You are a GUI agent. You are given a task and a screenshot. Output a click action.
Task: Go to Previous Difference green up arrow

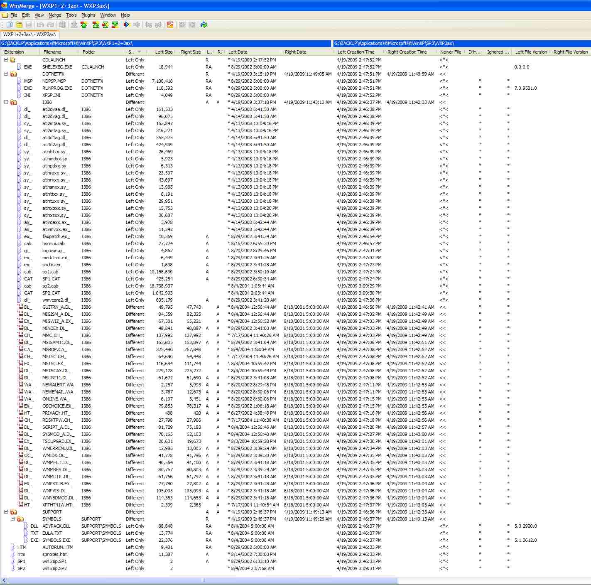(x=84, y=25)
